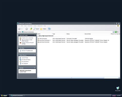This screenshot has width=122, height=97.
Task: Click the home or small office network icon
Action: pyautogui.click(x=20, y=40)
